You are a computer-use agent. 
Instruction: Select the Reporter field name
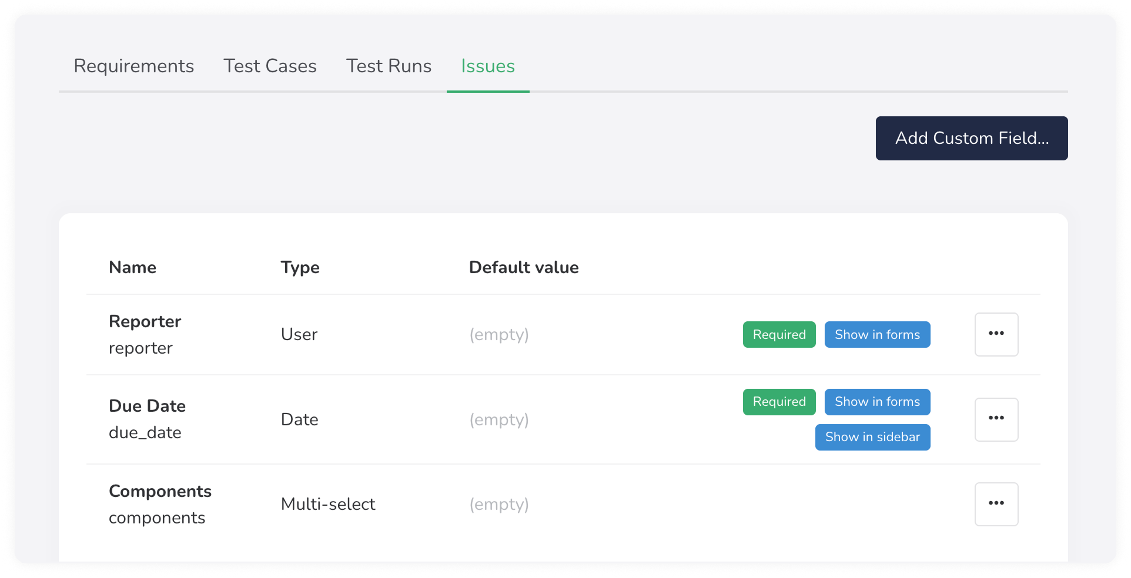[145, 321]
